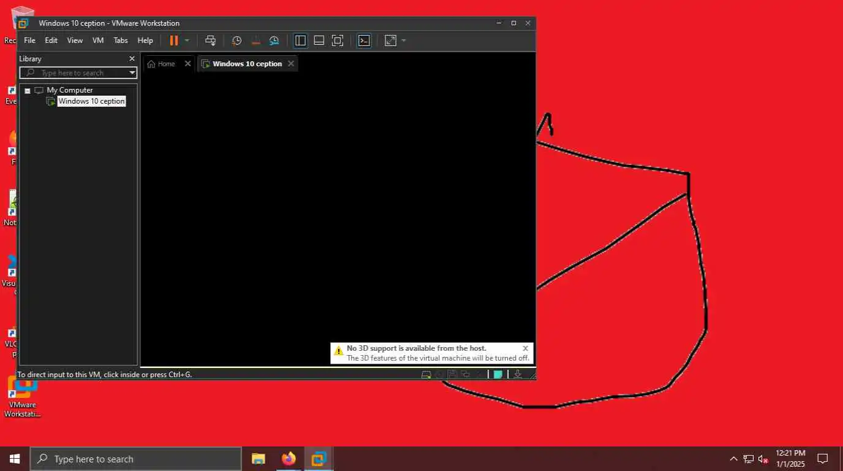This screenshot has width=843, height=471.
Task: Open the Help menu
Action: pyautogui.click(x=145, y=40)
